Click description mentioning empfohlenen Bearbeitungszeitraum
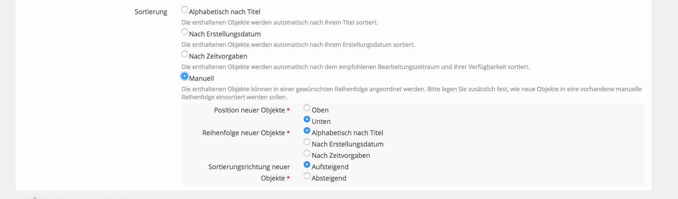Screen dimensions: 678x199 tap(355, 67)
